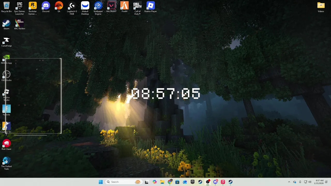
Task: Click the VALORANT desktop shortcut
Action: click(111, 7)
